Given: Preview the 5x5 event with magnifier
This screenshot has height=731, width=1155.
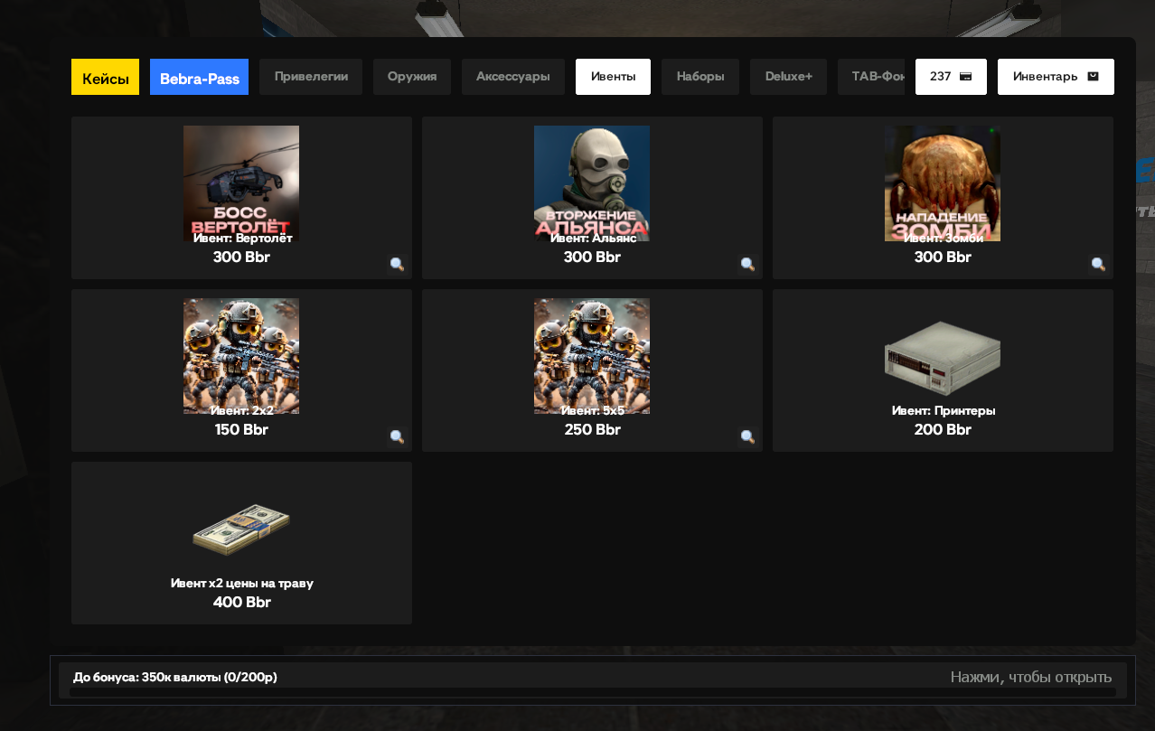Looking at the screenshot, I should pyautogui.click(x=747, y=437).
